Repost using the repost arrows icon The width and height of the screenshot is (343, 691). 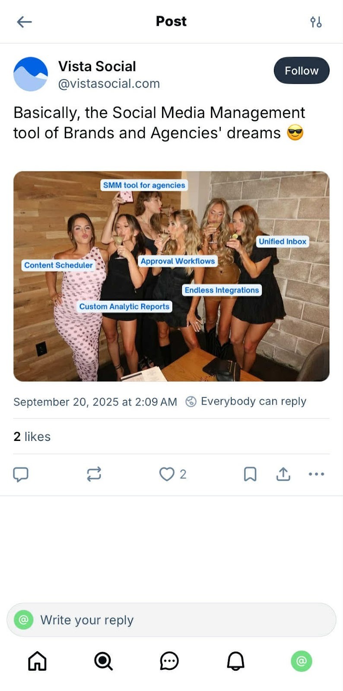point(95,474)
